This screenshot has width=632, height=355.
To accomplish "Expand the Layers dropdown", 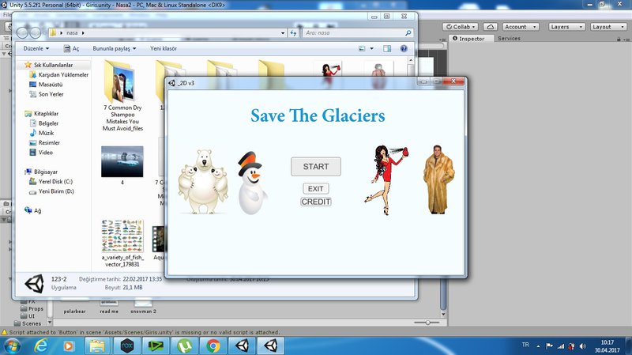I will coord(565,27).
